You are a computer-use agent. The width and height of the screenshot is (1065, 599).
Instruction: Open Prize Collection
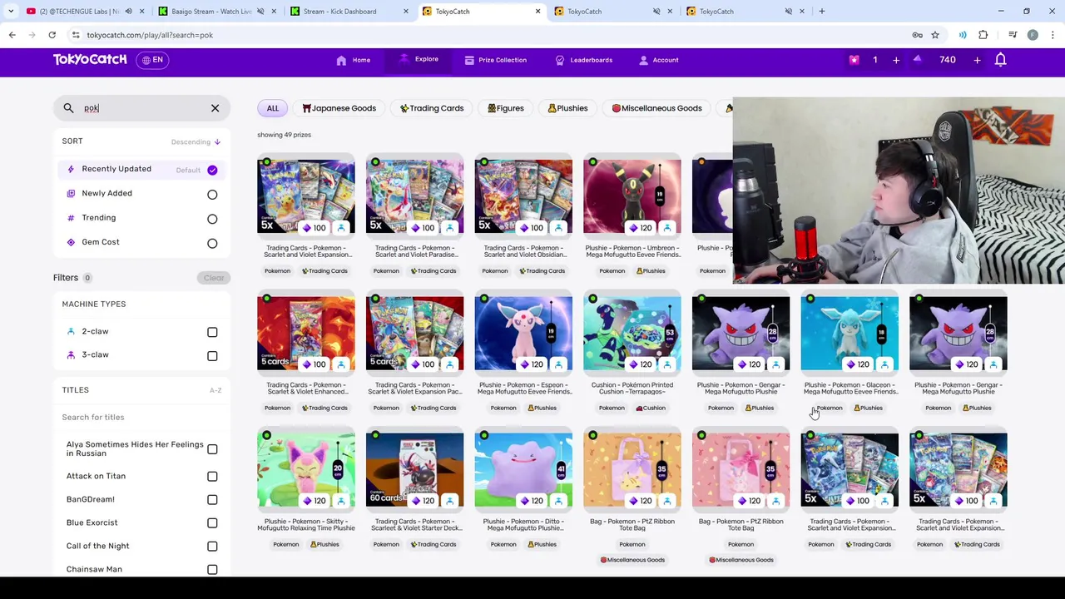[x=496, y=60]
